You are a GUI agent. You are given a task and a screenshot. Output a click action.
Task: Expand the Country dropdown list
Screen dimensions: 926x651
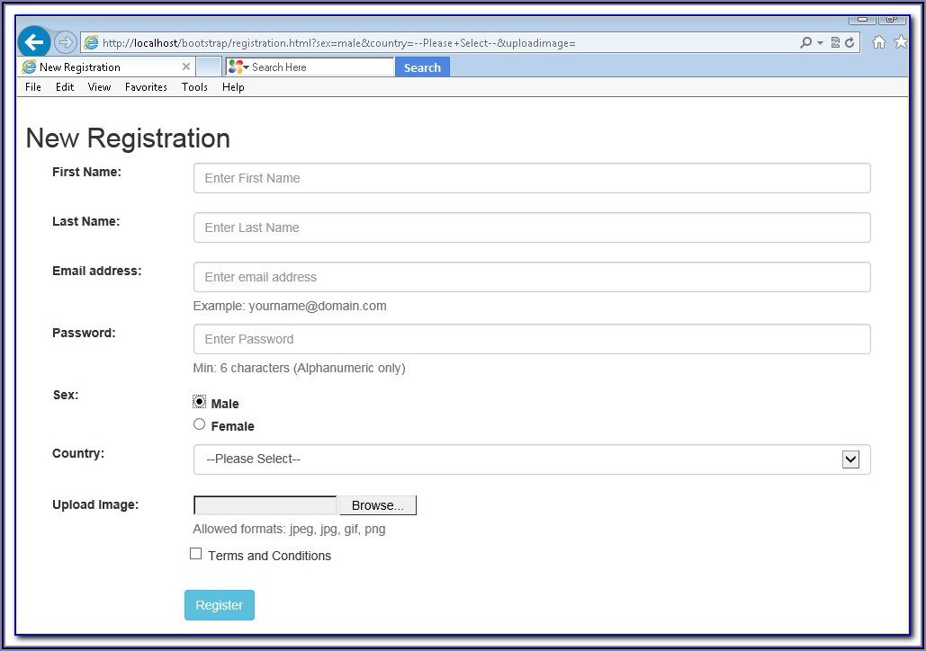(x=850, y=459)
